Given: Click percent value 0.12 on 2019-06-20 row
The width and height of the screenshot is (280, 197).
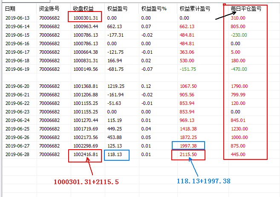Looking at the screenshot, I should point(146,86).
